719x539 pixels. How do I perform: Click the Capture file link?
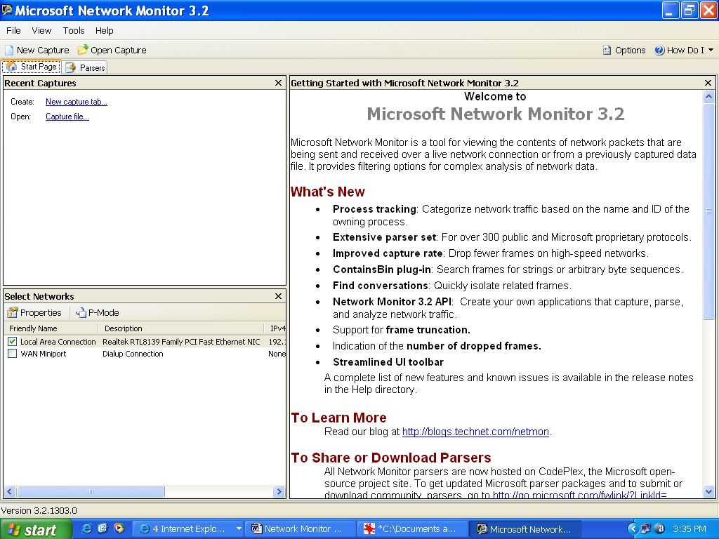(x=67, y=117)
